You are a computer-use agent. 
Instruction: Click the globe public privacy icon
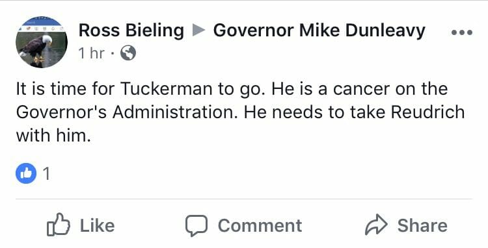tap(128, 53)
